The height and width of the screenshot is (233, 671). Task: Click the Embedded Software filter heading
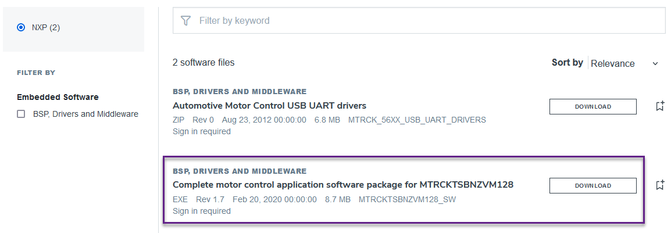point(58,97)
